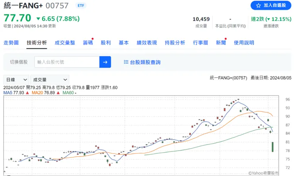Click the blue arrow submit button
The height and width of the screenshot is (176, 294).
[x=105, y=62]
